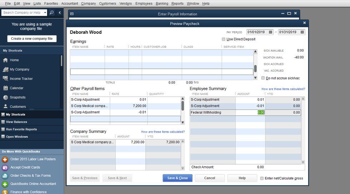Open the Reports menu
The height and width of the screenshot is (194, 350).
177,4
